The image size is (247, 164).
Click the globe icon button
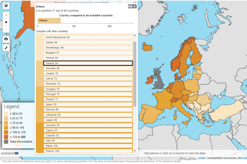[6, 6]
